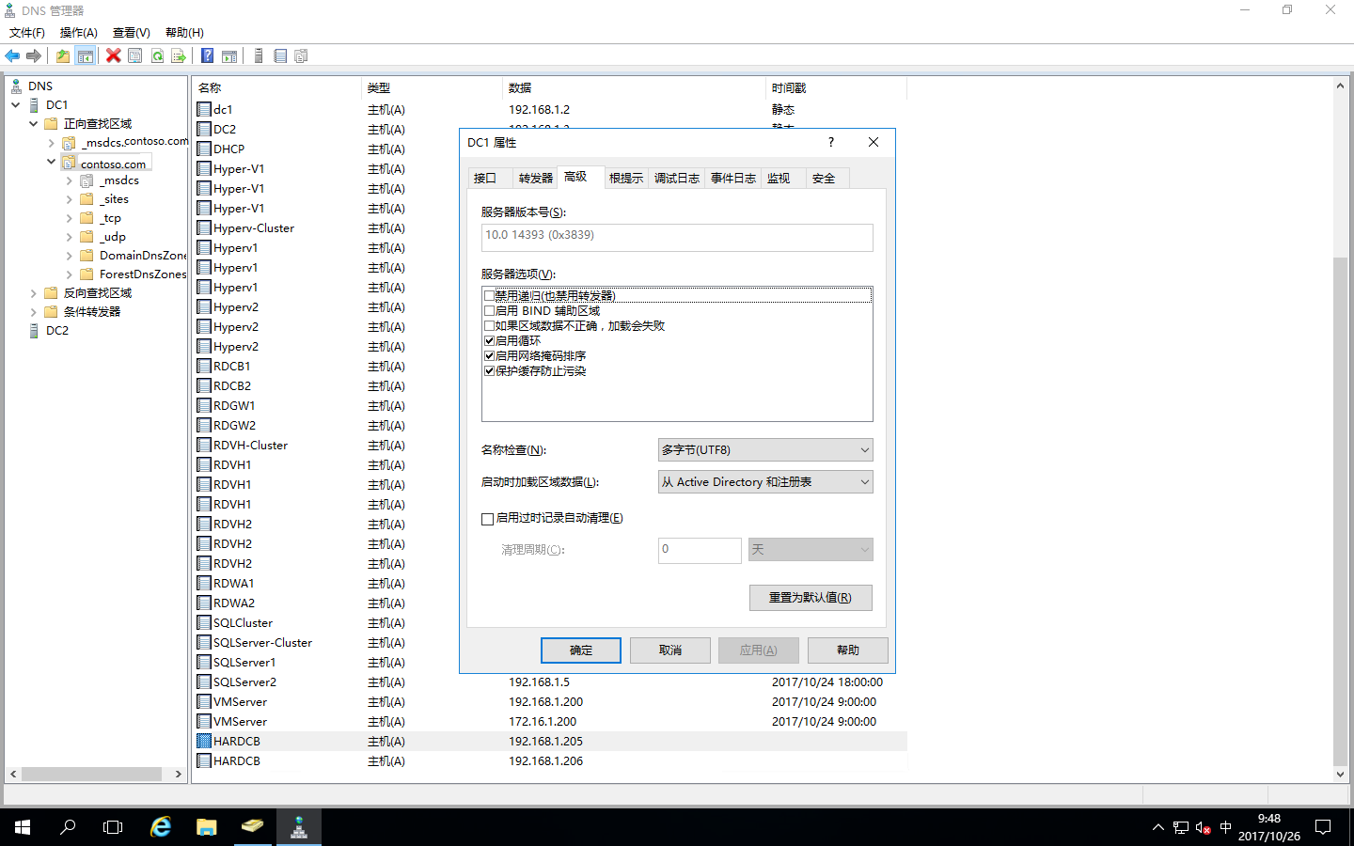Click the DNS Manager taskbar icon
1354x846 pixels.
[299, 827]
